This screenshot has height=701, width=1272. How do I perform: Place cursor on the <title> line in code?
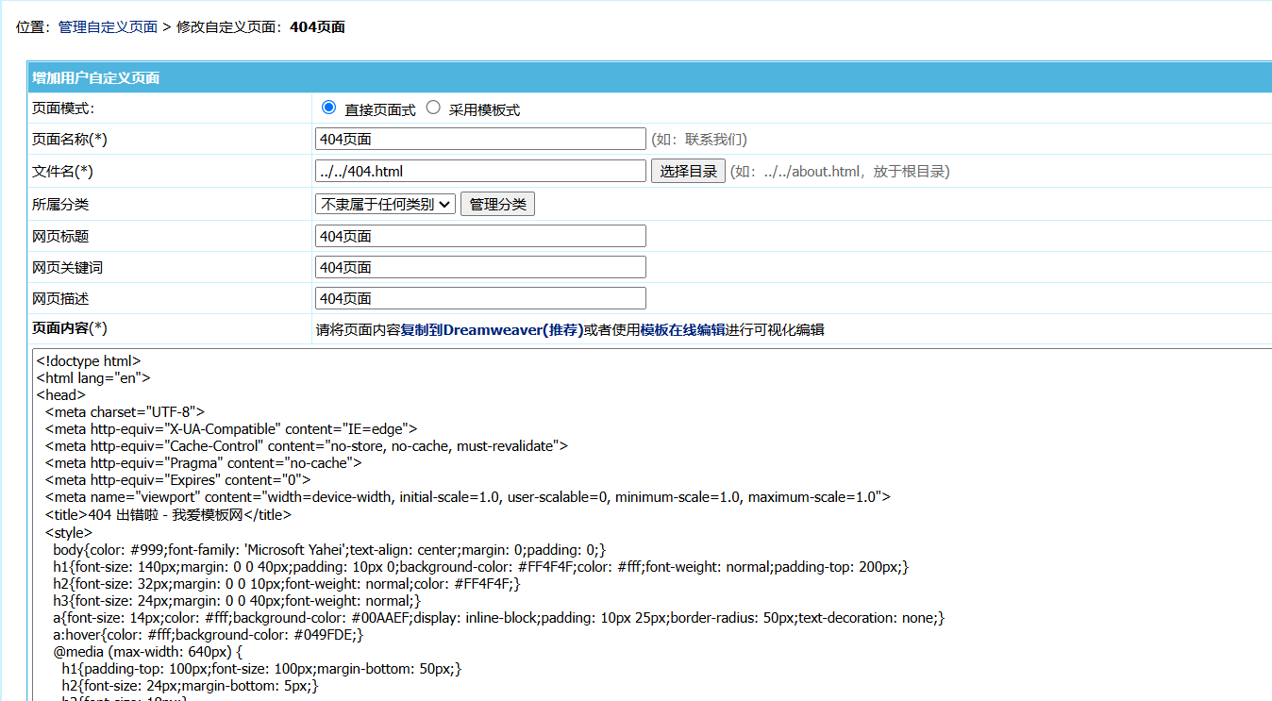tap(168, 515)
